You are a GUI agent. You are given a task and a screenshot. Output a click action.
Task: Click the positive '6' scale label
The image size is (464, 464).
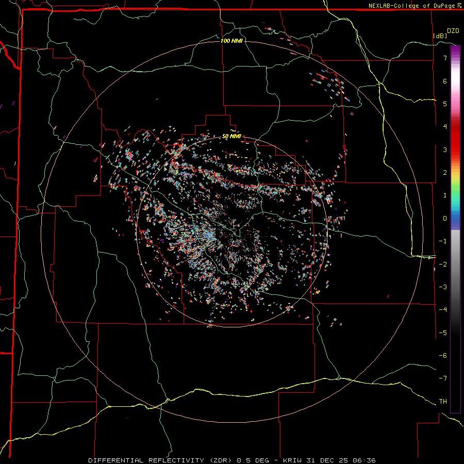coord(445,81)
